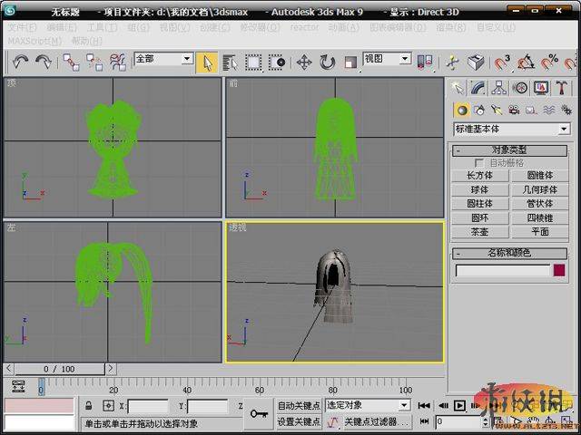581x435 pixels.
Task: Activate the Select and Move tool
Action: click(304, 63)
